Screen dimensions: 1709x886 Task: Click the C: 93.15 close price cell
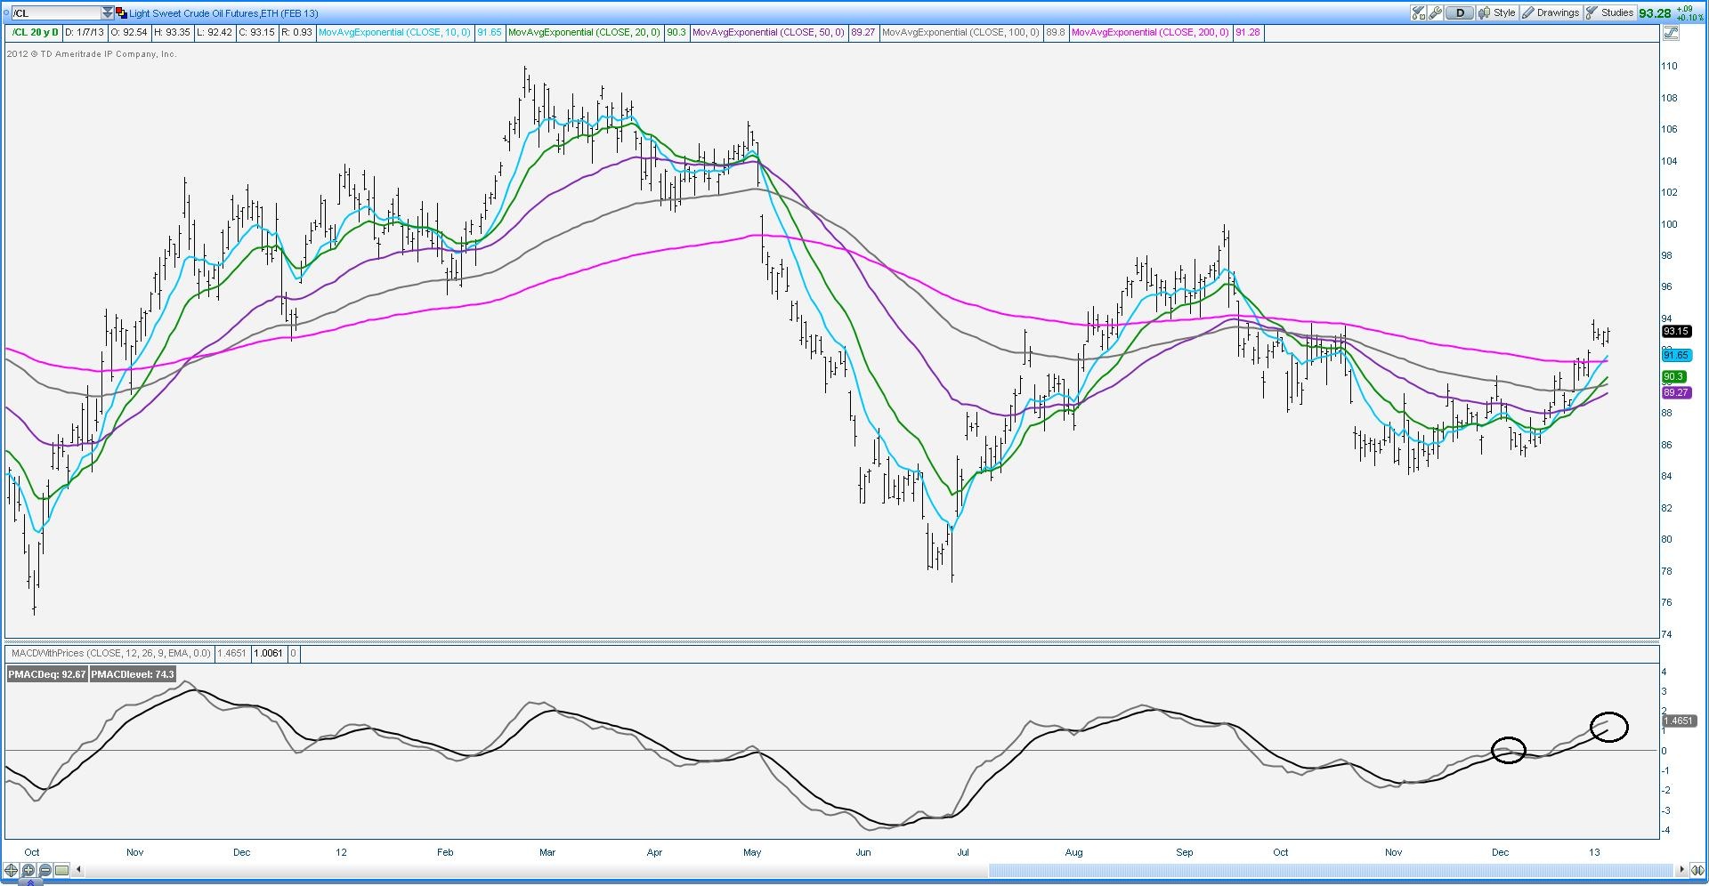coord(256,33)
